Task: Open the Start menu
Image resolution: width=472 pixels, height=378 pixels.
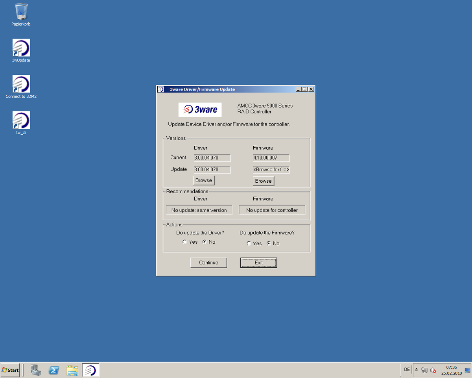Action: pyautogui.click(x=10, y=370)
